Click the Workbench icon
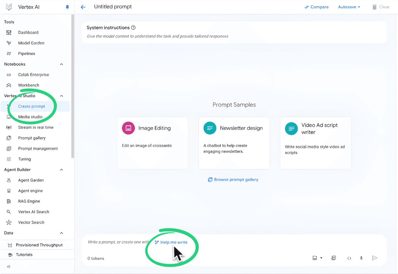 [x=9, y=85]
